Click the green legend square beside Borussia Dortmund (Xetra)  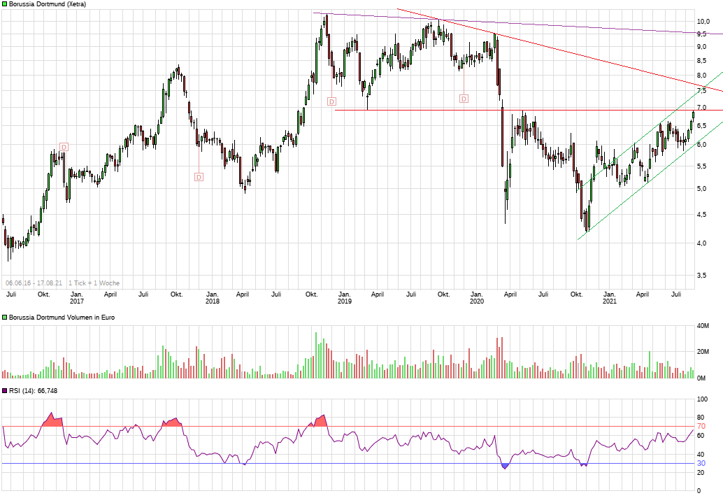pyautogui.click(x=5, y=4)
